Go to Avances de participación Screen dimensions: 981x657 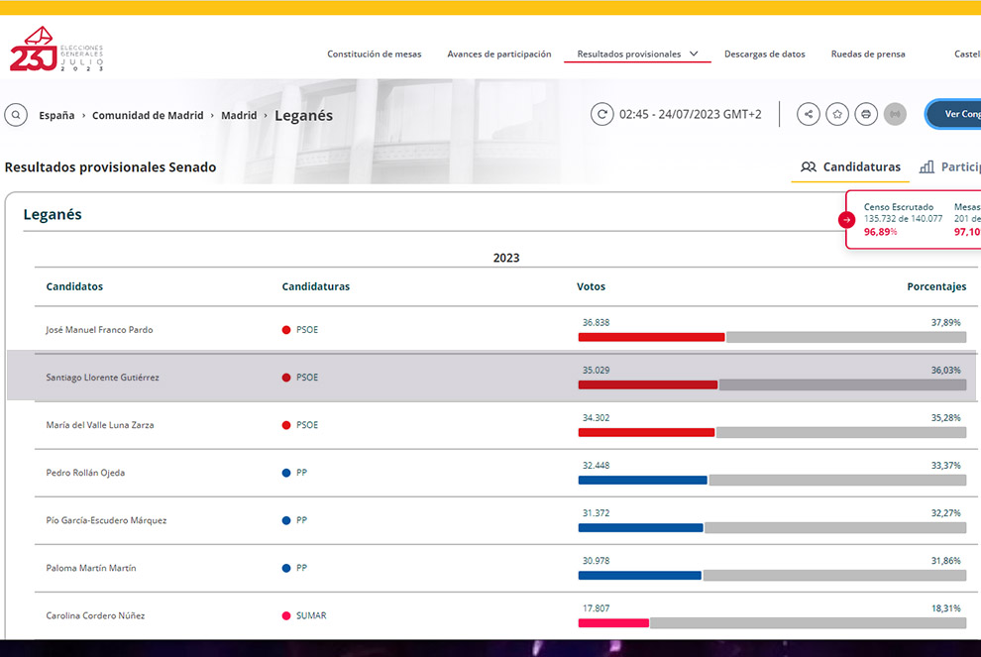tap(498, 54)
